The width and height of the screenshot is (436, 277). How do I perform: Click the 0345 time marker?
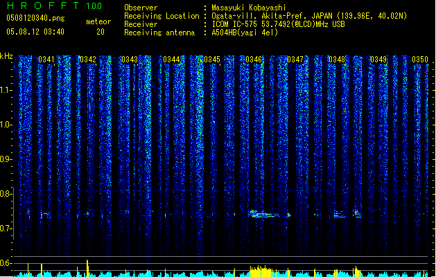pos(212,60)
